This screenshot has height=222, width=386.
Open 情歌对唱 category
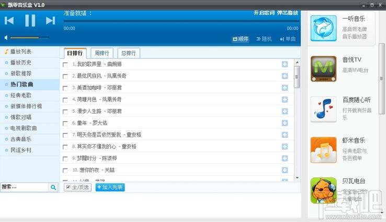29,117
